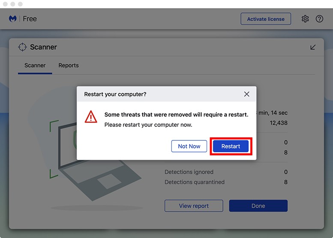Image resolution: width=333 pixels, height=238 pixels.
Task: Click the Malwarebytes logo in the header
Action: pyautogui.click(x=13, y=19)
